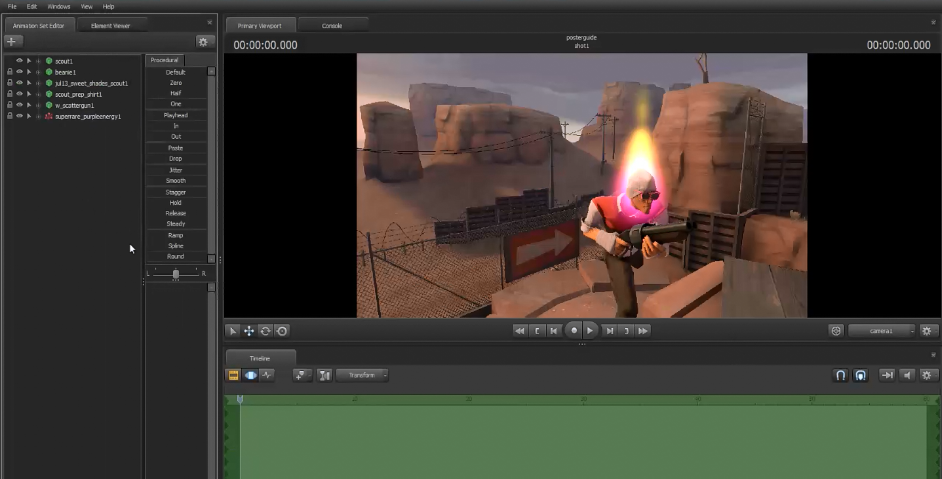Apply the Smooth procedural preset

[176, 181]
